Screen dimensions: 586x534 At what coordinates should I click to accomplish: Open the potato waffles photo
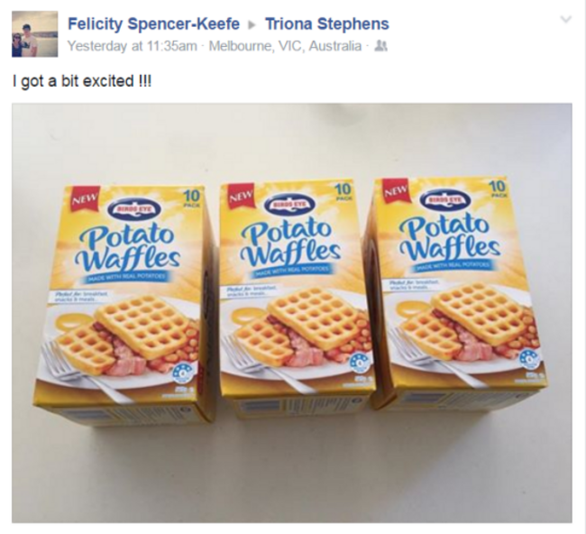pos(292,313)
